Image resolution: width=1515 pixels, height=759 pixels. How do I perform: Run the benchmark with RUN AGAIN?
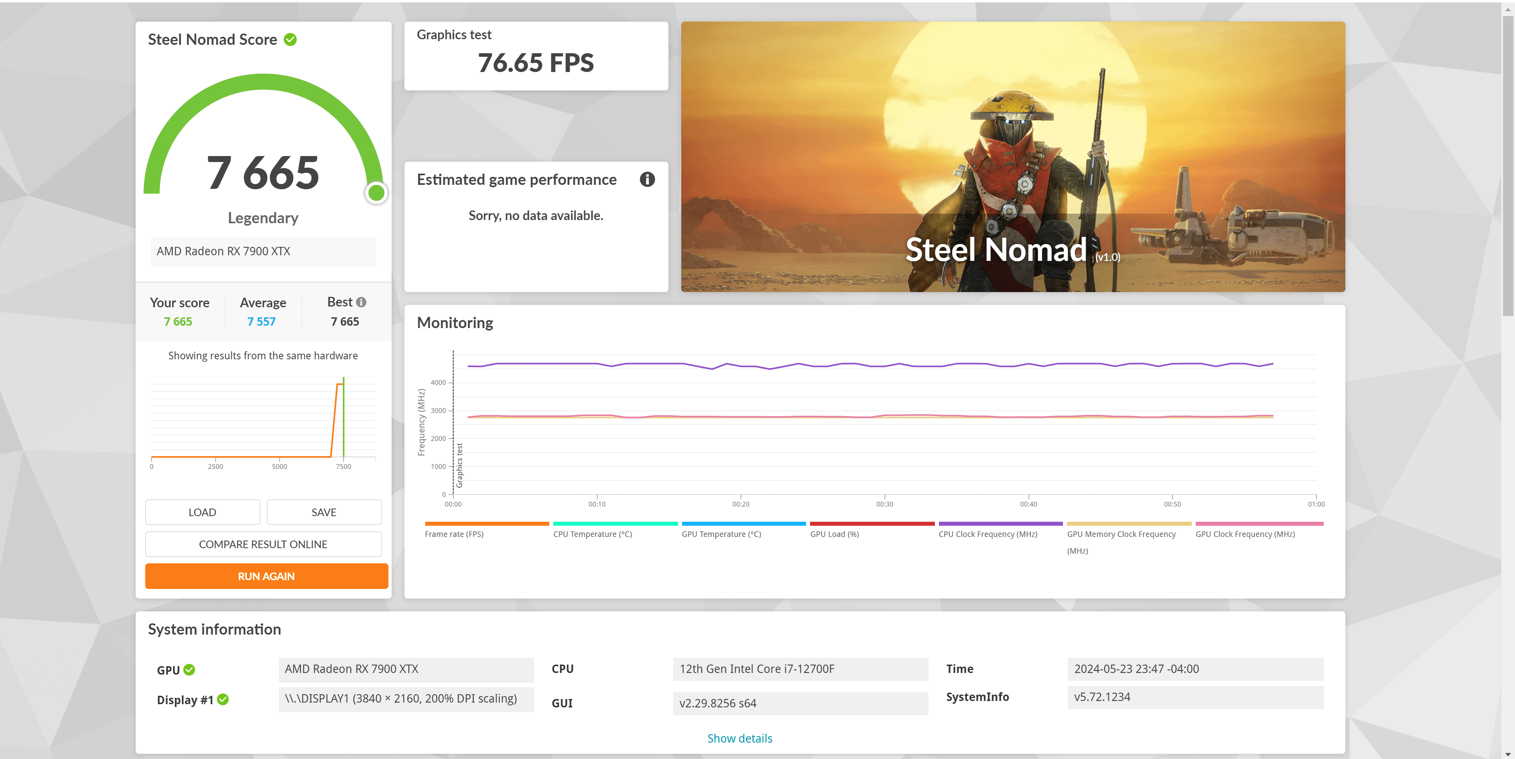pos(266,576)
